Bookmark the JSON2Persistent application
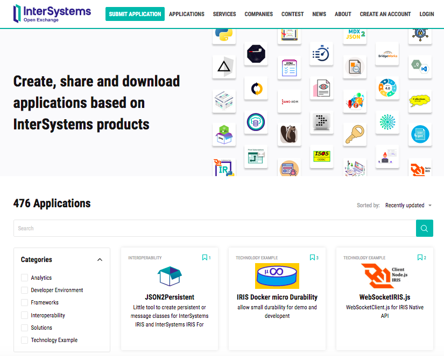This screenshot has width=444, height=356. [205, 257]
